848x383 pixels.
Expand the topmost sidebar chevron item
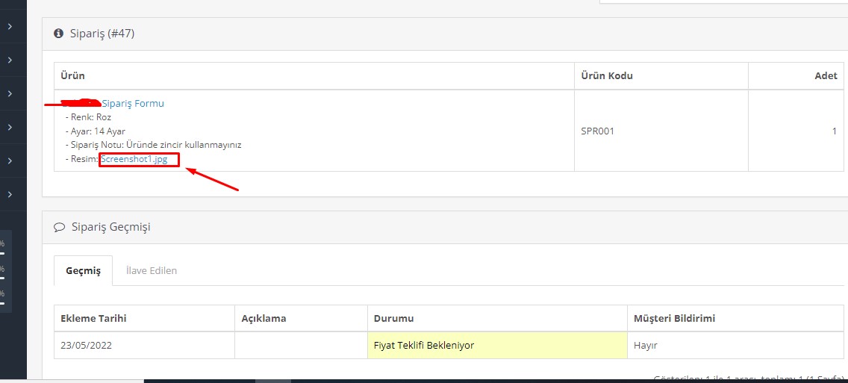pyautogui.click(x=10, y=27)
